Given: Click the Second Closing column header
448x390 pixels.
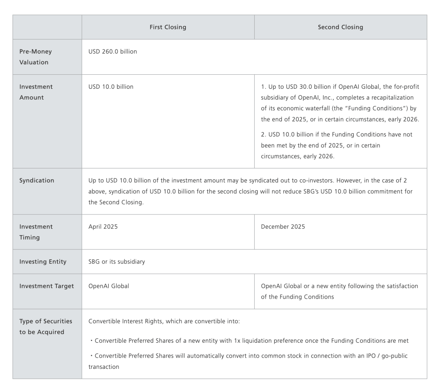Looking at the screenshot, I should [340, 27].
